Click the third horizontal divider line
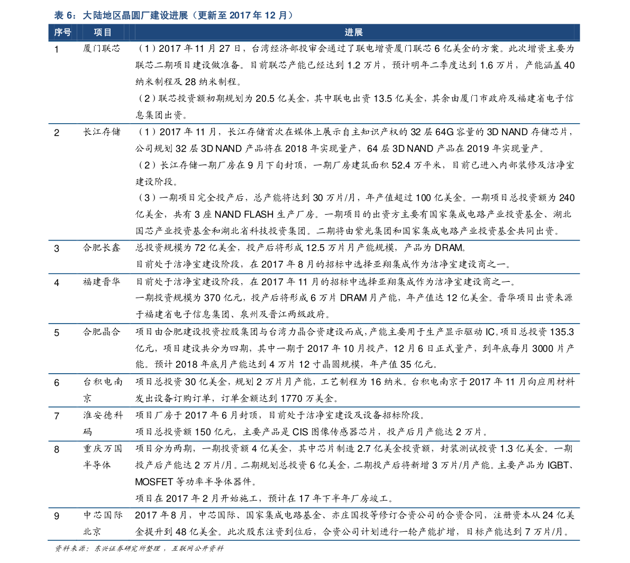The height and width of the screenshot is (563, 630). 314,274
